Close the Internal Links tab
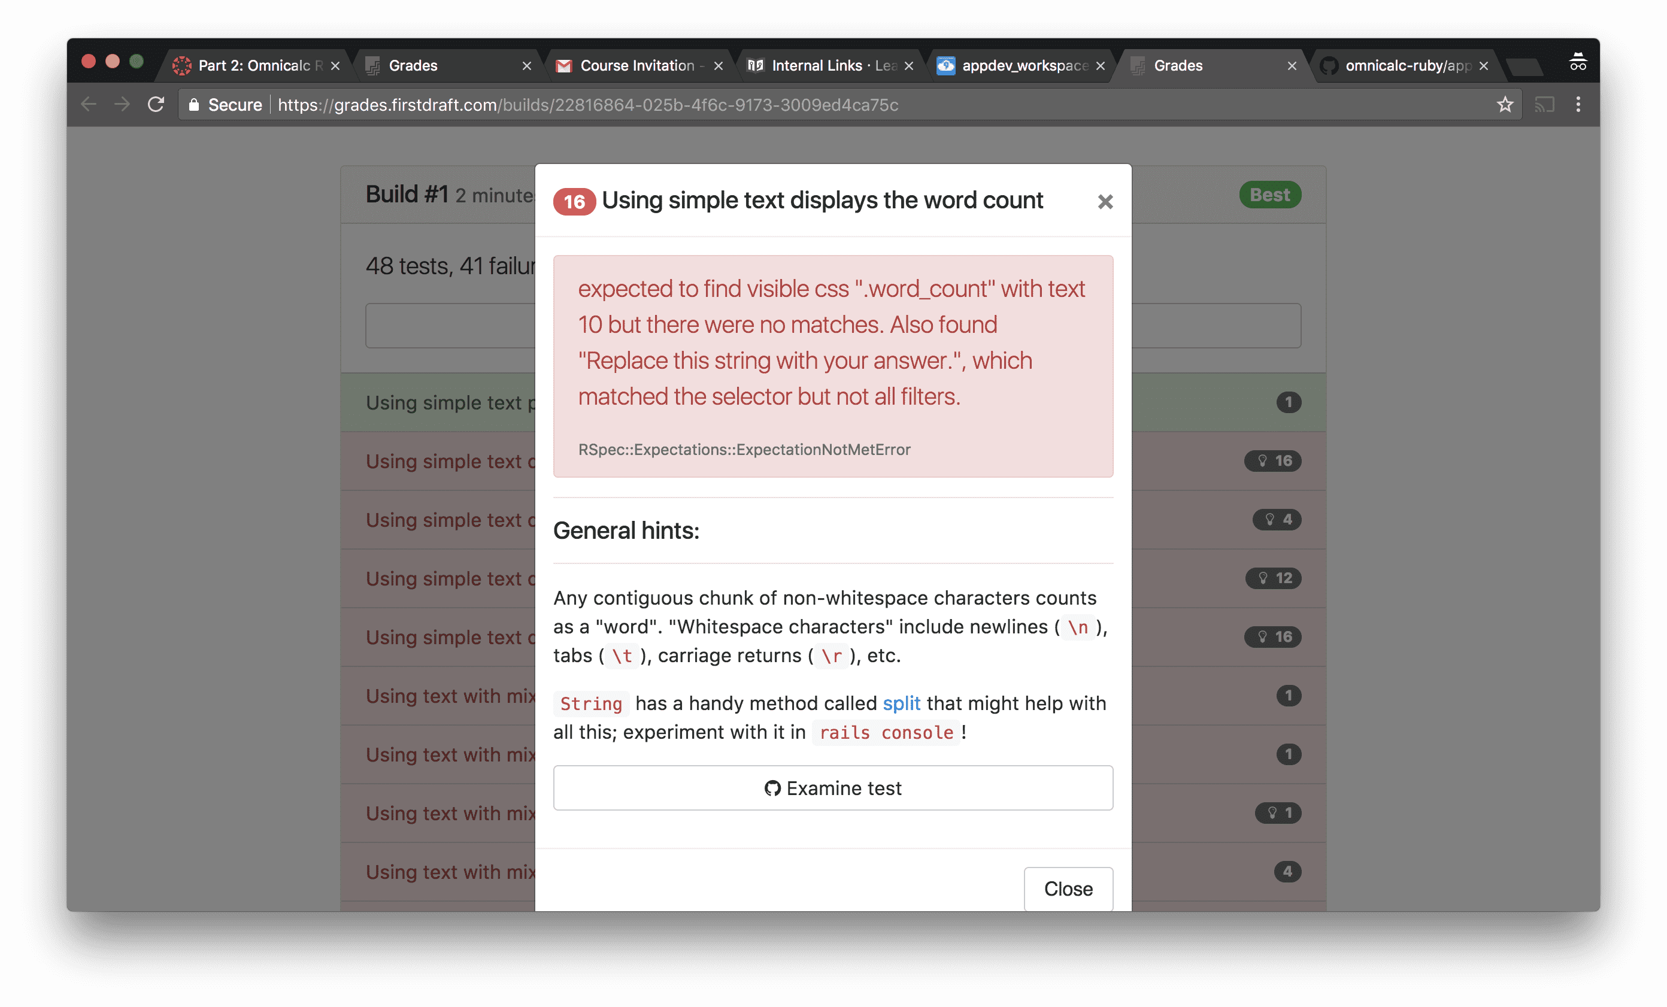This screenshot has height=1007, width=1667. click(910, 66)
